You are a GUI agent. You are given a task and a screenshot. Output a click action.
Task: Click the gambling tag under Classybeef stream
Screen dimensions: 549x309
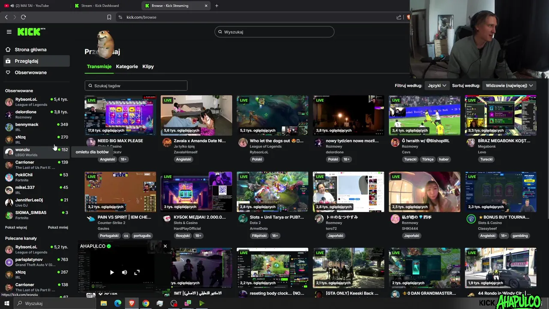tap(520, 236)
